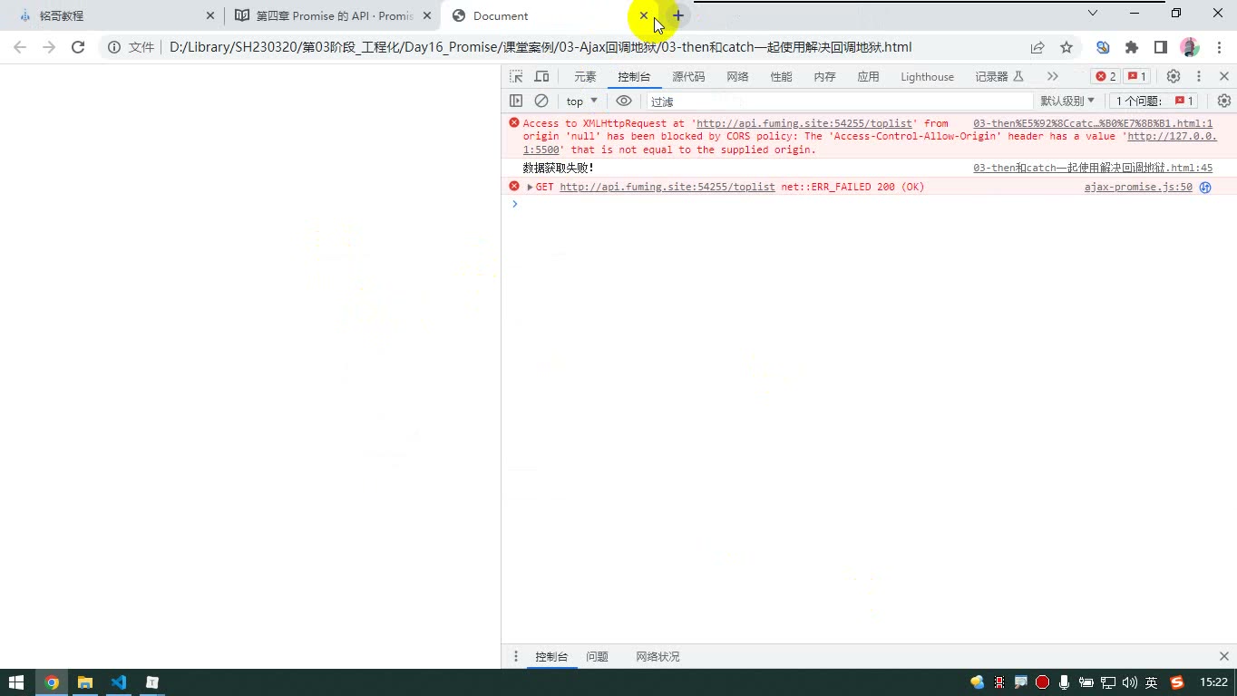Open the extensions puzzle icon
Screen dimensions: 1237x696
click(x=1132, y=47)
